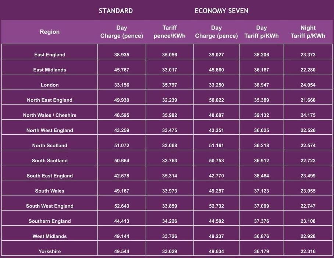Click South Scotland's Economy Seven charge 50.753
Viewport: 334px width, 258px height.
point(216,160)
